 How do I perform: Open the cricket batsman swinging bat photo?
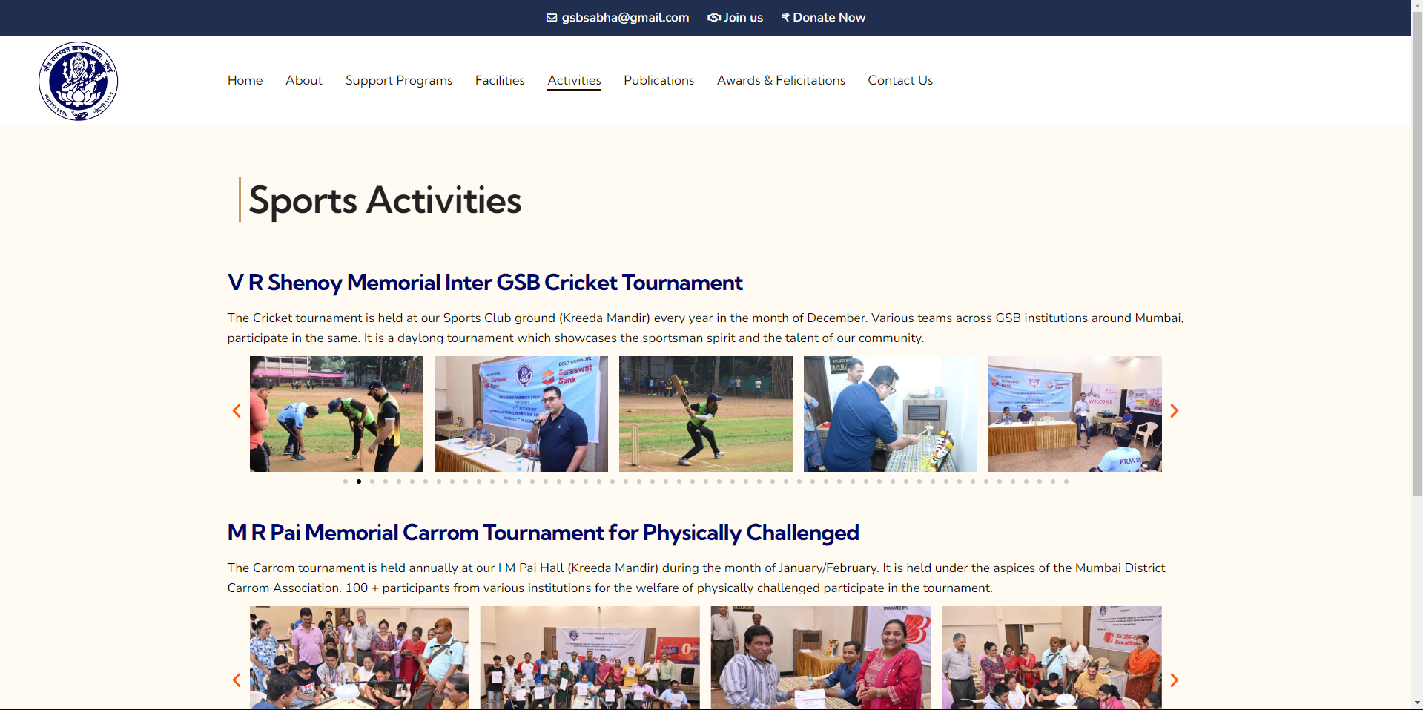tap(705, 413)
